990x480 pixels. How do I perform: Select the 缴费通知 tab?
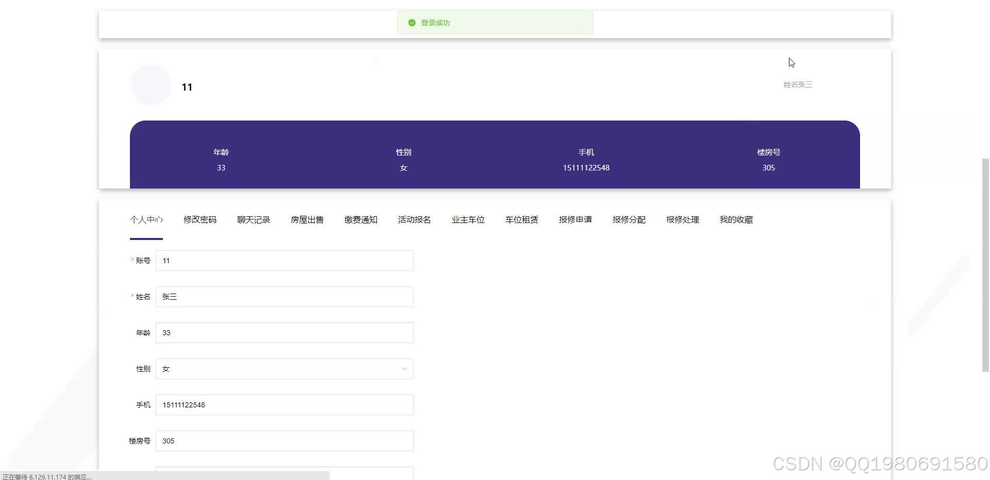click(361, 220)
